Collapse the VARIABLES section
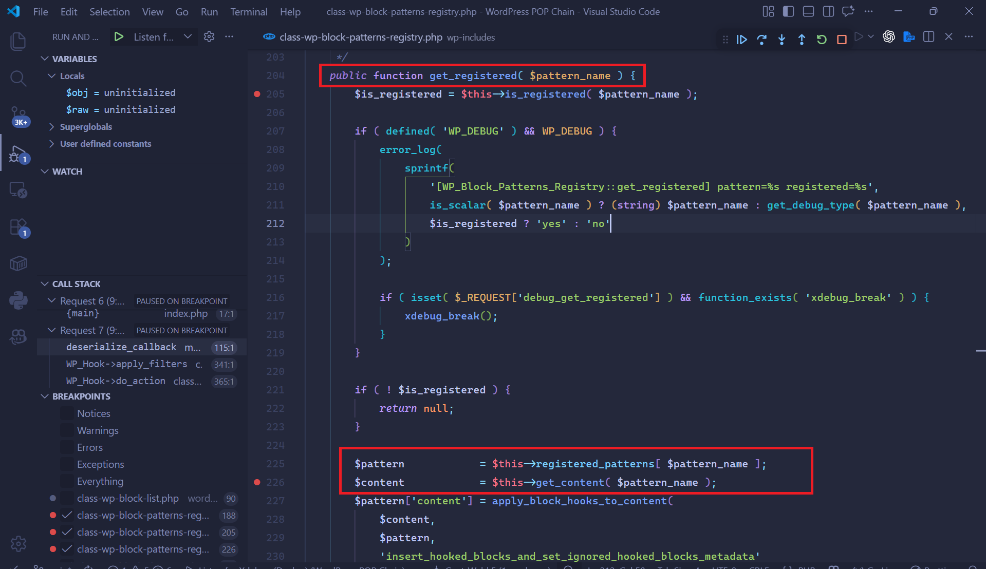 pyautogui.click(x=45, y=59)
